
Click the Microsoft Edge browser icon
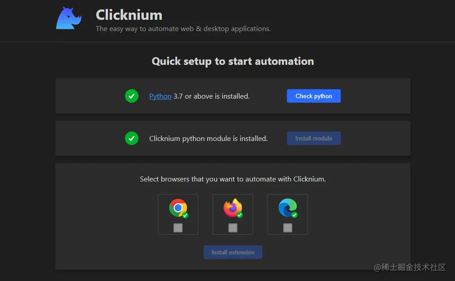tap(287, 208)
